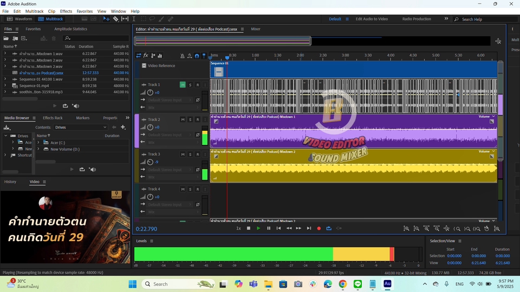This screenshot has height=292, width=520.
Task: Click the Track 3 volume knob
Action: (x=150, y=162)
